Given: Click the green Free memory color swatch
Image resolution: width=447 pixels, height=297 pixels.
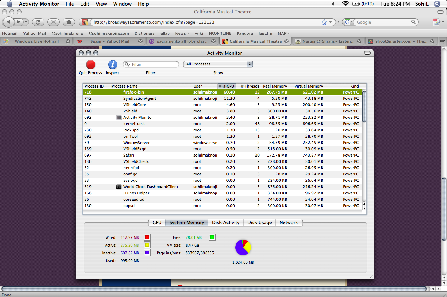Looking at the screenshot, I should tap(212, 237).
